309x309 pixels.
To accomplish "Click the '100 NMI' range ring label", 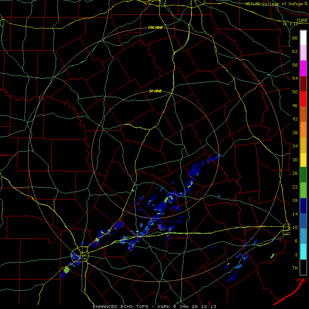I will point(155,27).
